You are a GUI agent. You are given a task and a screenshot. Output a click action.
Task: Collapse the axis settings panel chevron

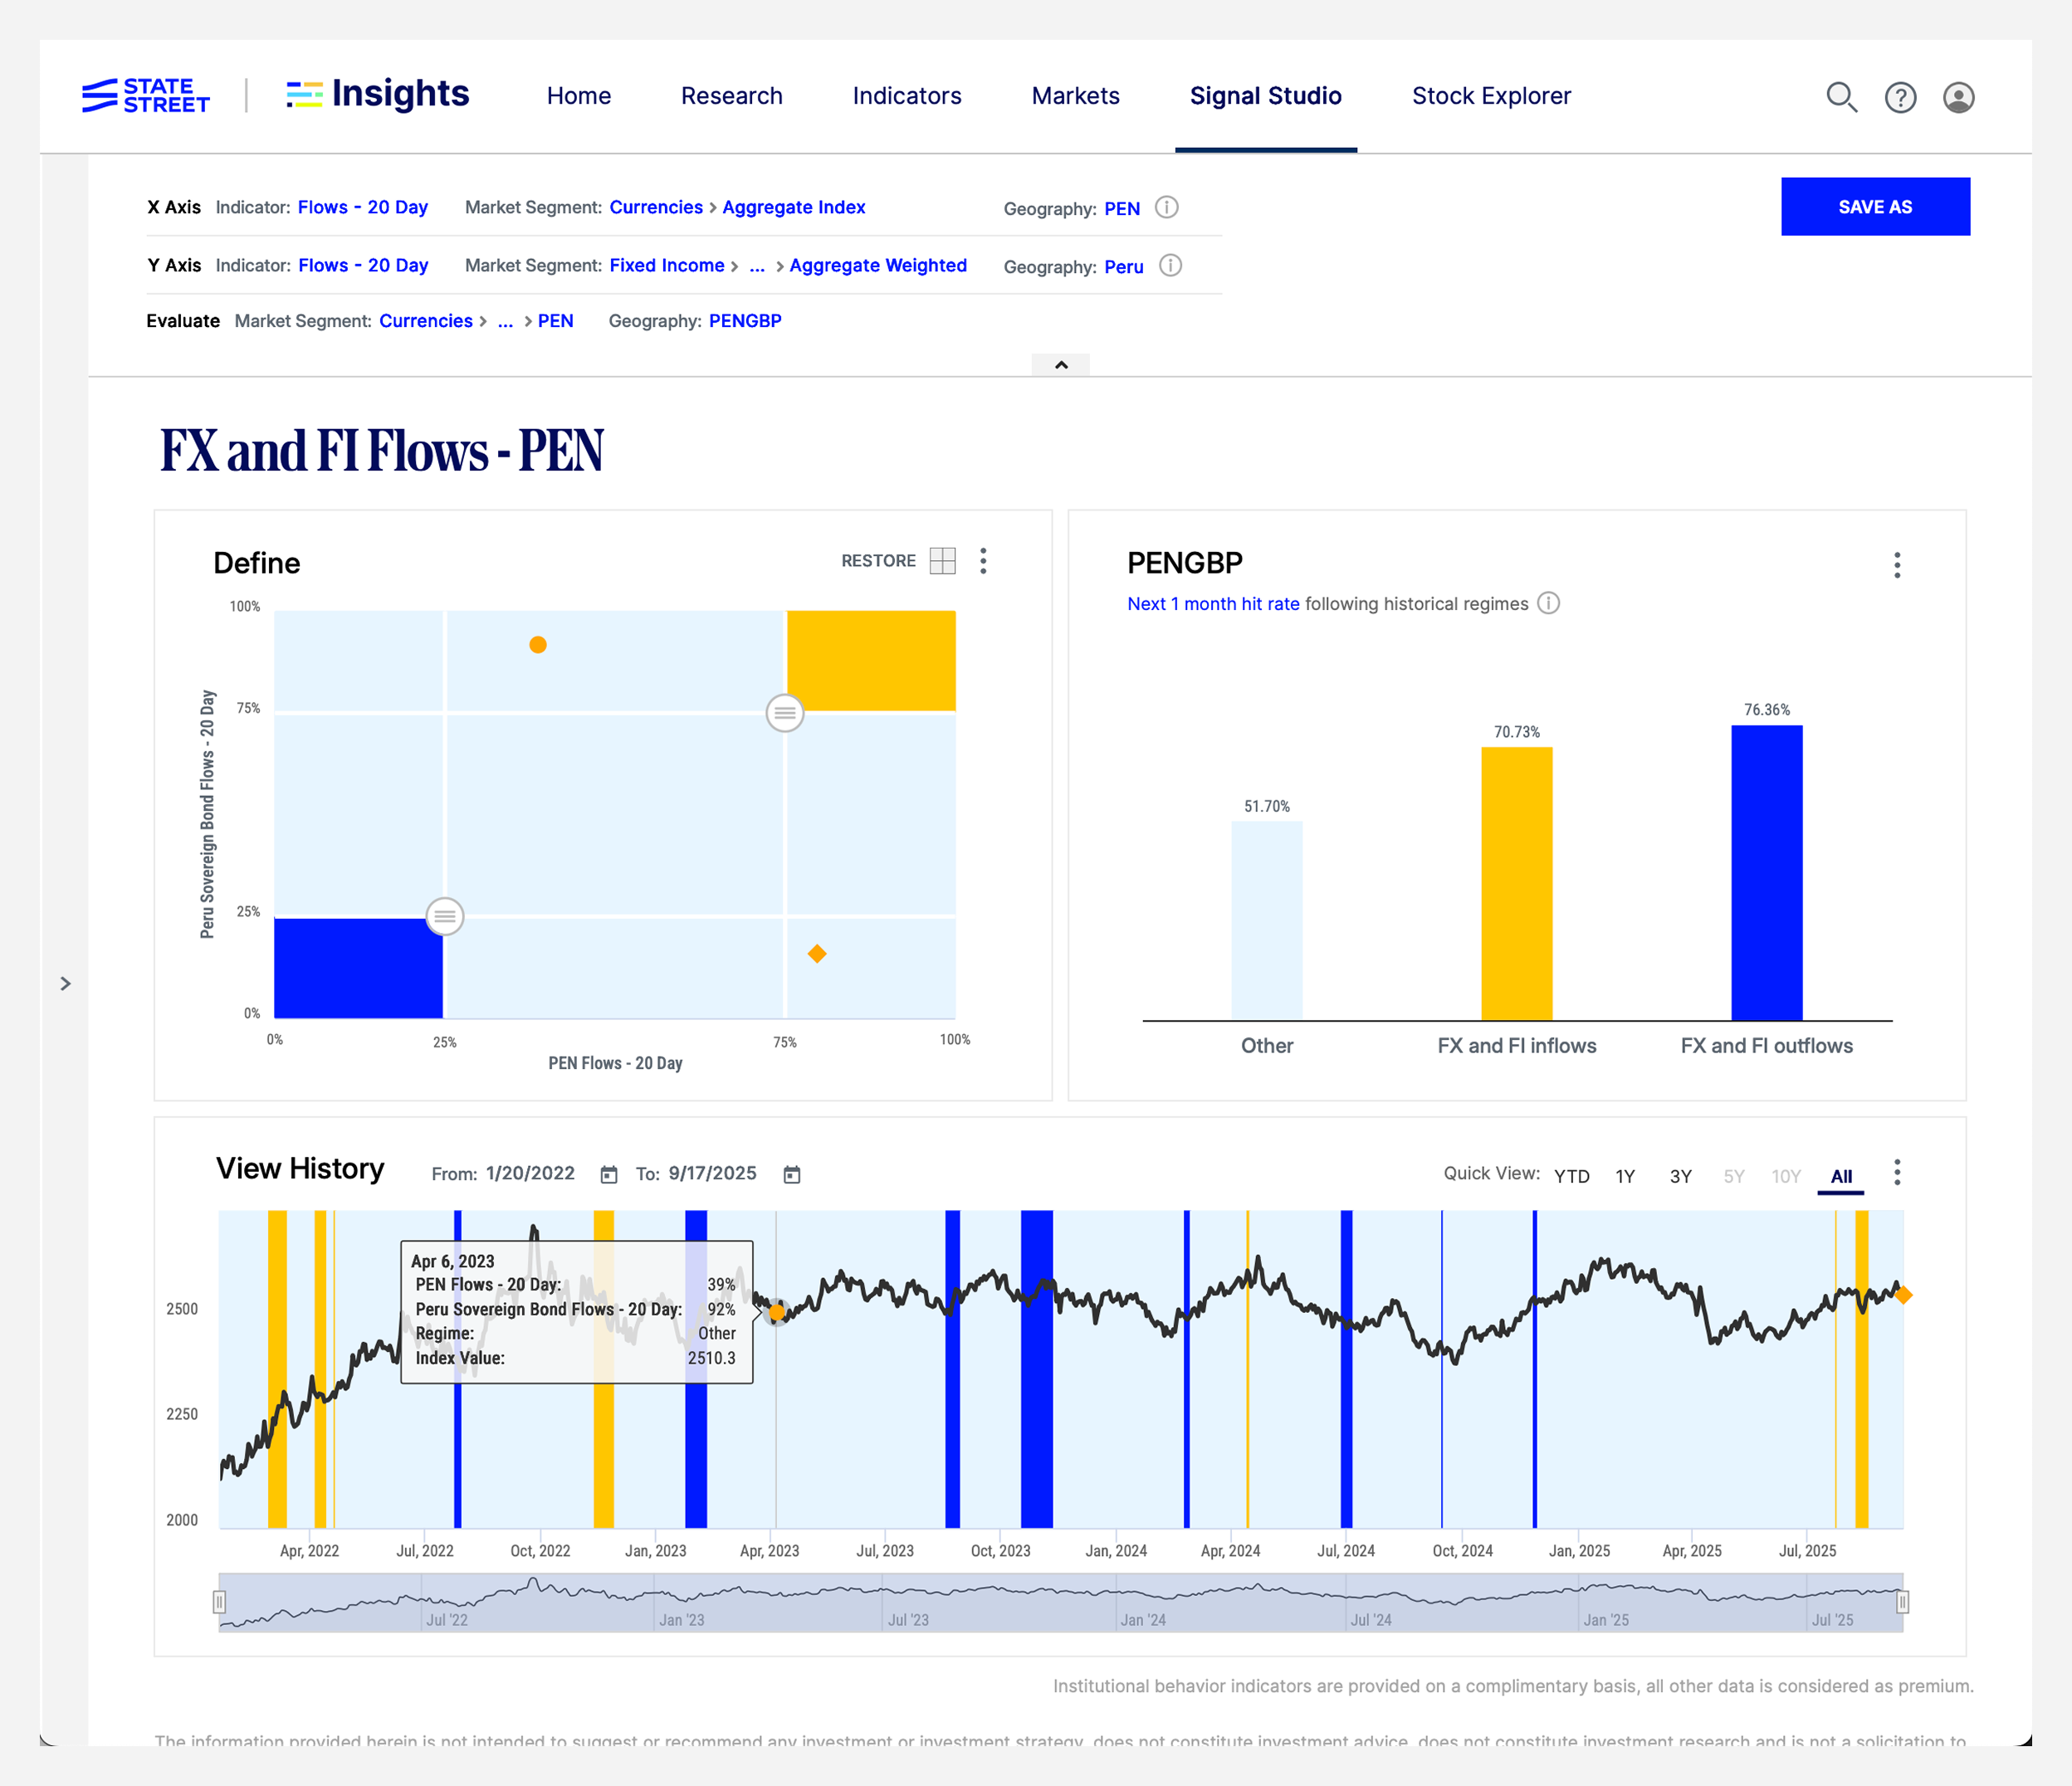point(1061,365)
